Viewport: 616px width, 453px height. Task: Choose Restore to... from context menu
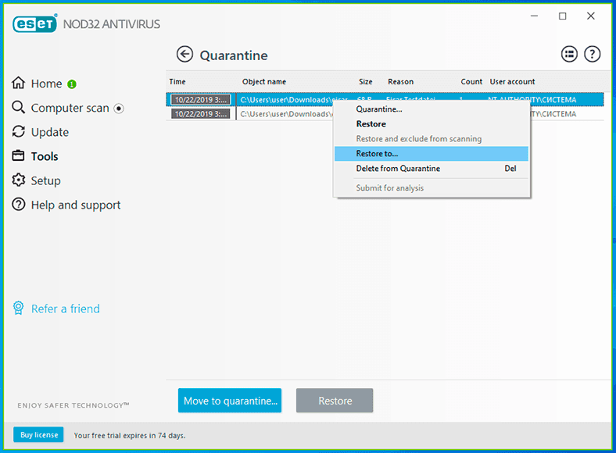(x=432, y=154)
